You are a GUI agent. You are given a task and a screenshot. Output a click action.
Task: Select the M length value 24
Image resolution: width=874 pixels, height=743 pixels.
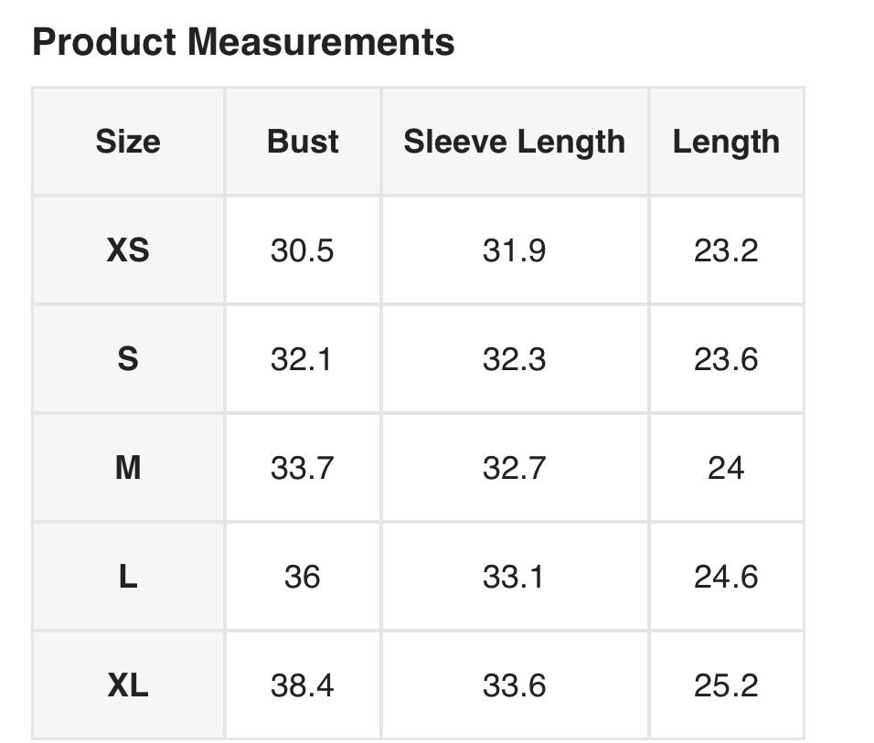pyautogui.click(x=726, y=468)
